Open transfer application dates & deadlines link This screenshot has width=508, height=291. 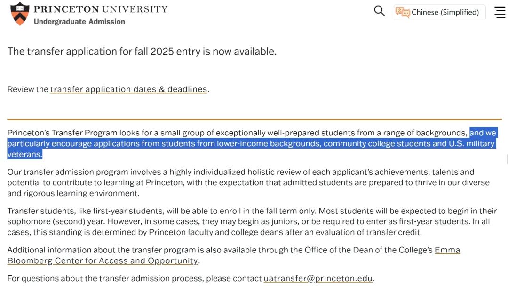tap(128, 89)
